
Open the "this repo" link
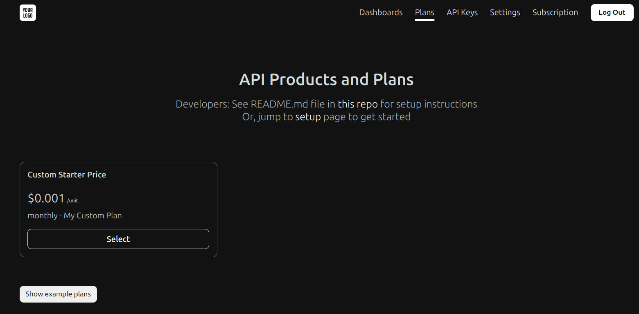pyautogui.click(x=358, y=104)
